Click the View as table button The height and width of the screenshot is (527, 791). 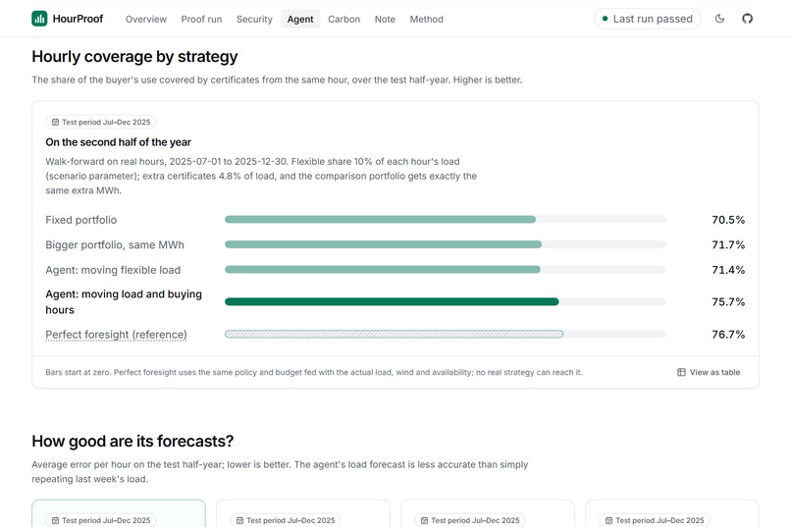[709, 372]
